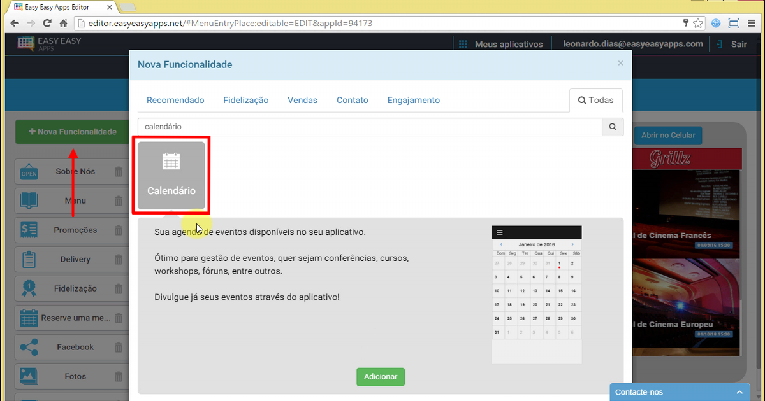Delete Fotos using its trash icon

[x=118, y=376]
